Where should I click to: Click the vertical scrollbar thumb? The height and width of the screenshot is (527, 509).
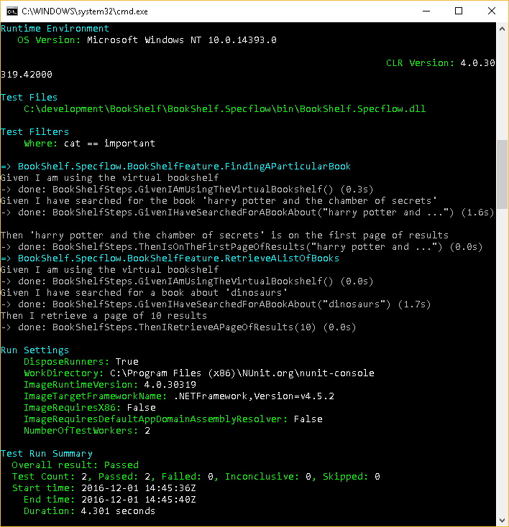point(502,174)
